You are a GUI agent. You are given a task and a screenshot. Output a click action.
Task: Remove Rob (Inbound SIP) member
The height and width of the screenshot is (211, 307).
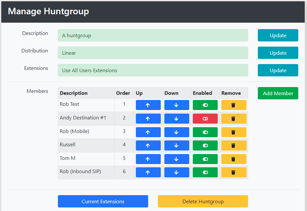[x=234, y=172]
